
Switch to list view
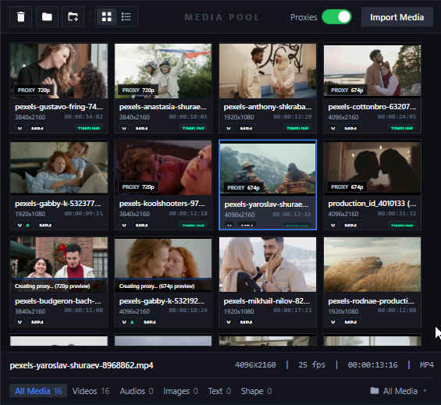point(126,17)
